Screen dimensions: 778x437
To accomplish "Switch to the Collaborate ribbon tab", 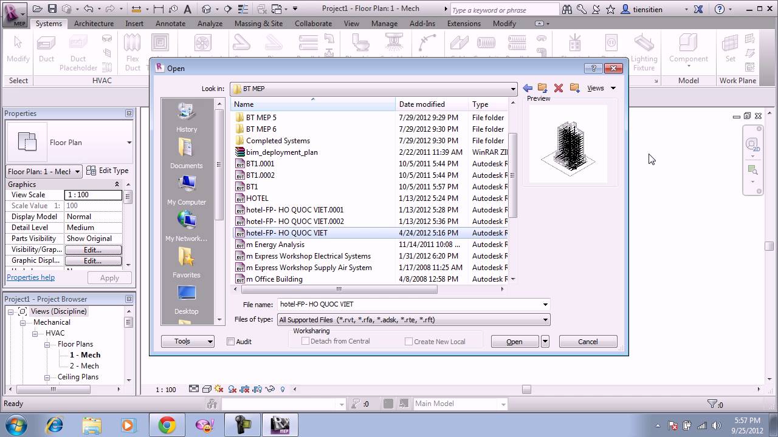I will [x=313, y=24].
